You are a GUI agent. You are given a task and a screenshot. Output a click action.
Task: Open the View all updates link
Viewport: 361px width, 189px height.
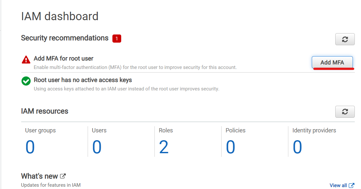[x=338, y=185]
